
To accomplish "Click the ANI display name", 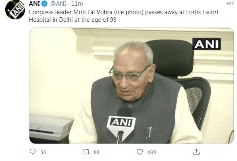I will point(34,4).
